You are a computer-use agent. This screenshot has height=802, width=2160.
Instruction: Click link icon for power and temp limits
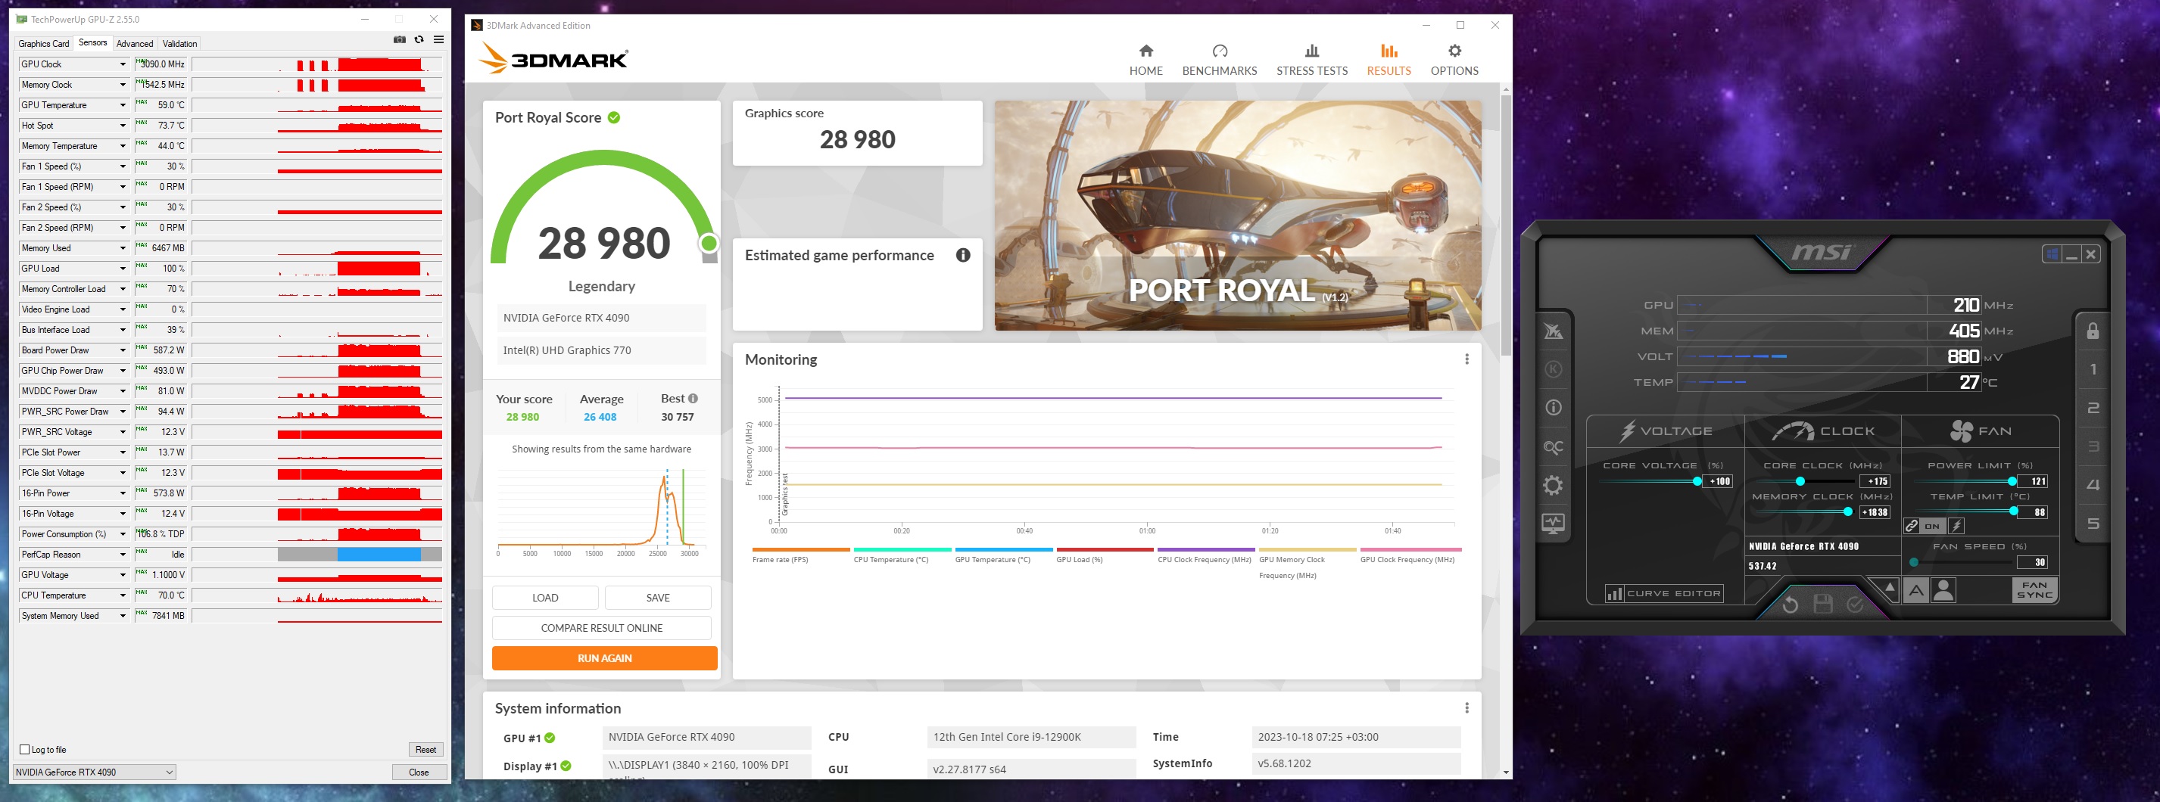coord(1911,525)
